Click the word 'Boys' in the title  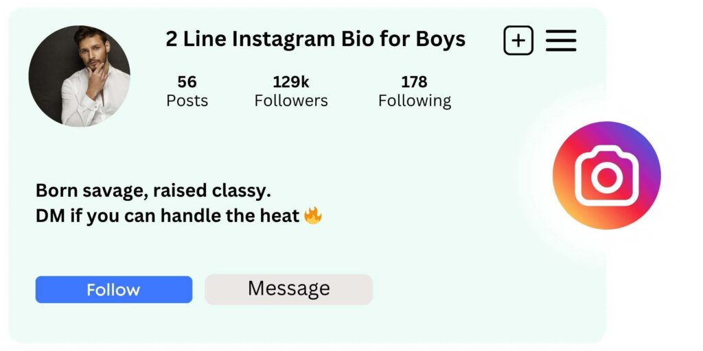tap(441, 40)
